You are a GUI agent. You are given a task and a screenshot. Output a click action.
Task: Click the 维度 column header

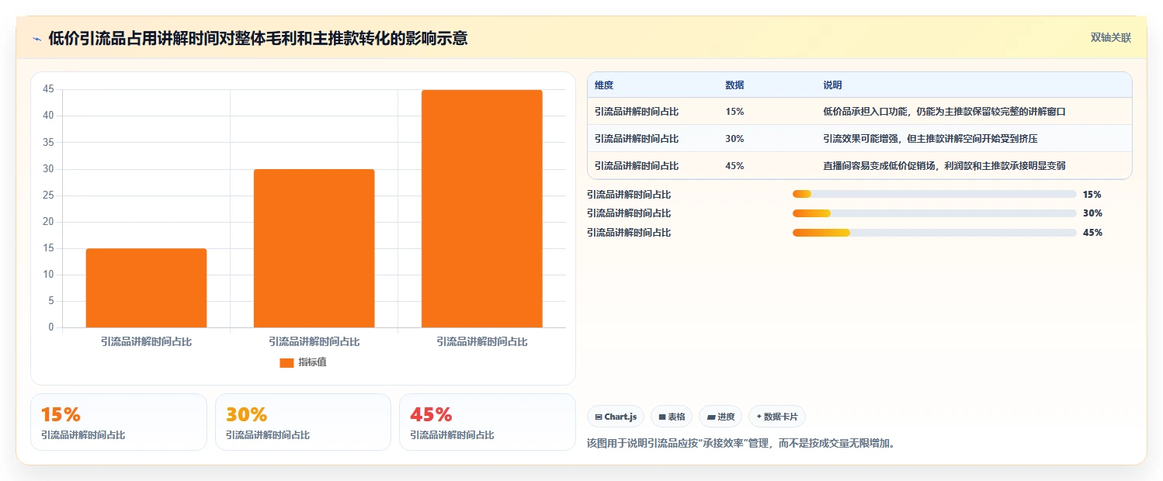click(604, 85)
